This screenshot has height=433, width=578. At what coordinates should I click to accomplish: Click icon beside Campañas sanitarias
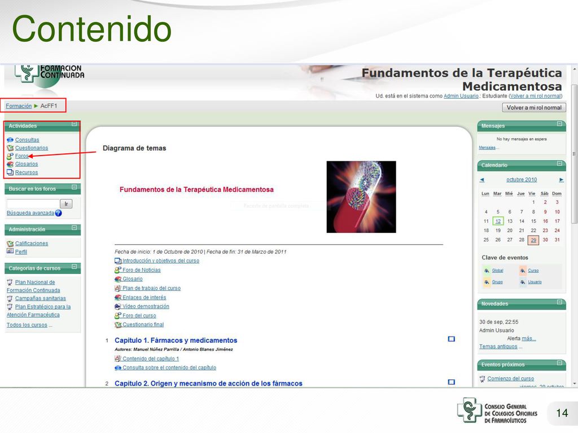pos(10,299)
